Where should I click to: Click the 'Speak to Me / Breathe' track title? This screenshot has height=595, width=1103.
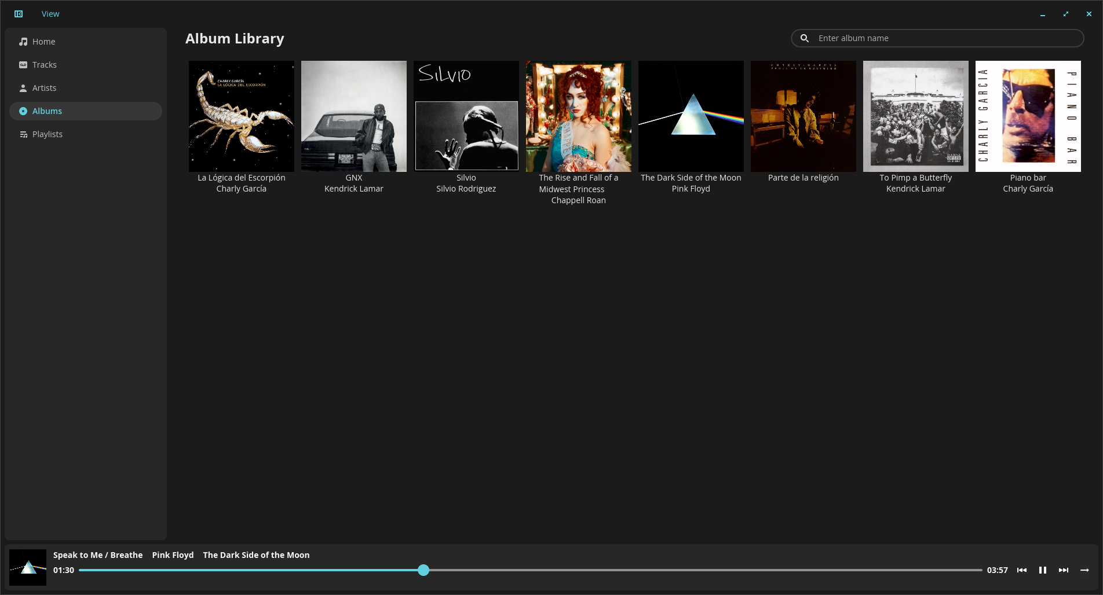pos(98,555)
